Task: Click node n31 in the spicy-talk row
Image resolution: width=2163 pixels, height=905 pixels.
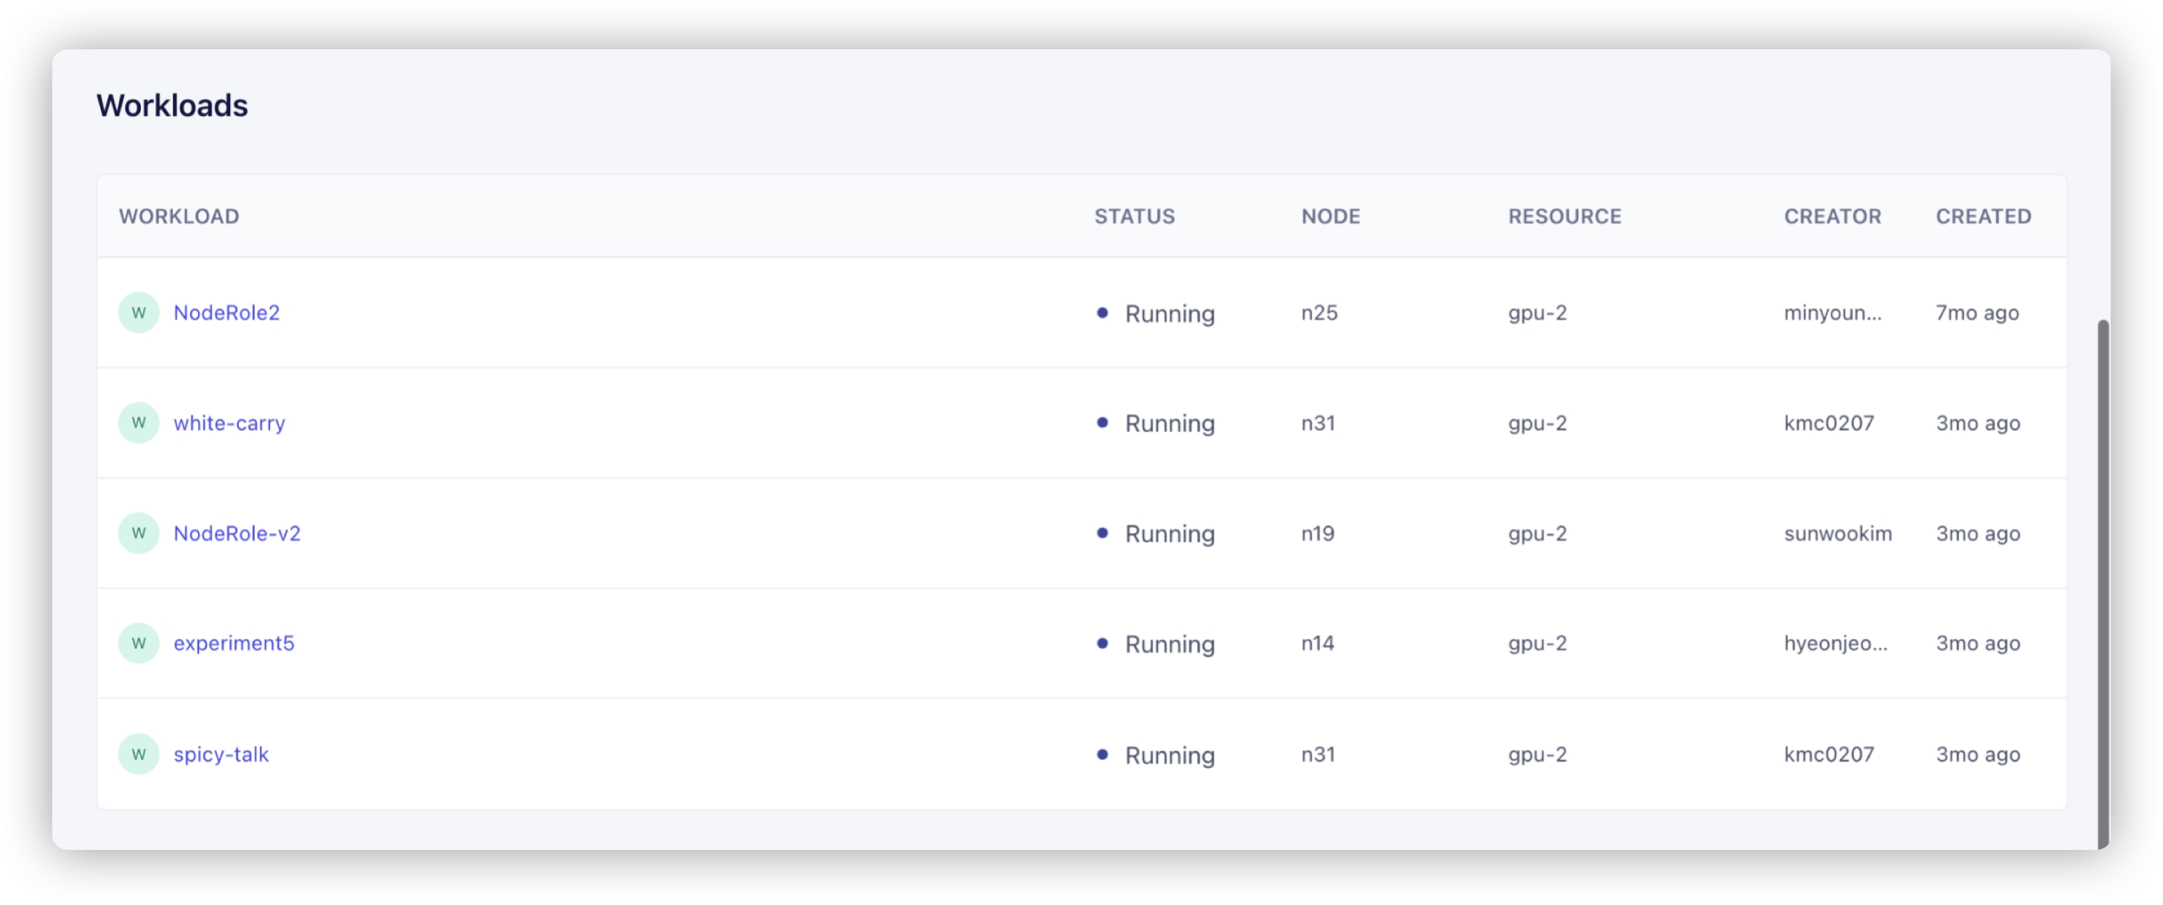Action: tap(1318, 755)
